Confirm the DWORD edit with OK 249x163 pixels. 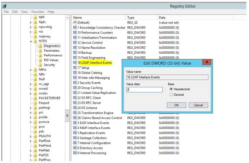tap(177, 105)
